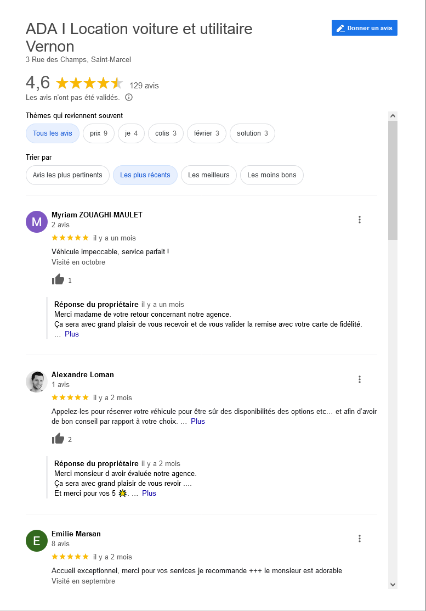Expand owner's reply to Alexandre with Plus
426x611 pixels.
point(149,493)
